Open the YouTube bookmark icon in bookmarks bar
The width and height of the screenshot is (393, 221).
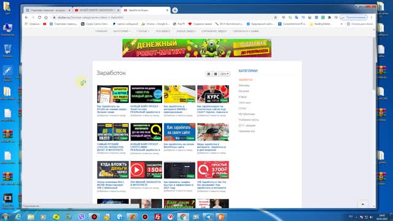45,24
